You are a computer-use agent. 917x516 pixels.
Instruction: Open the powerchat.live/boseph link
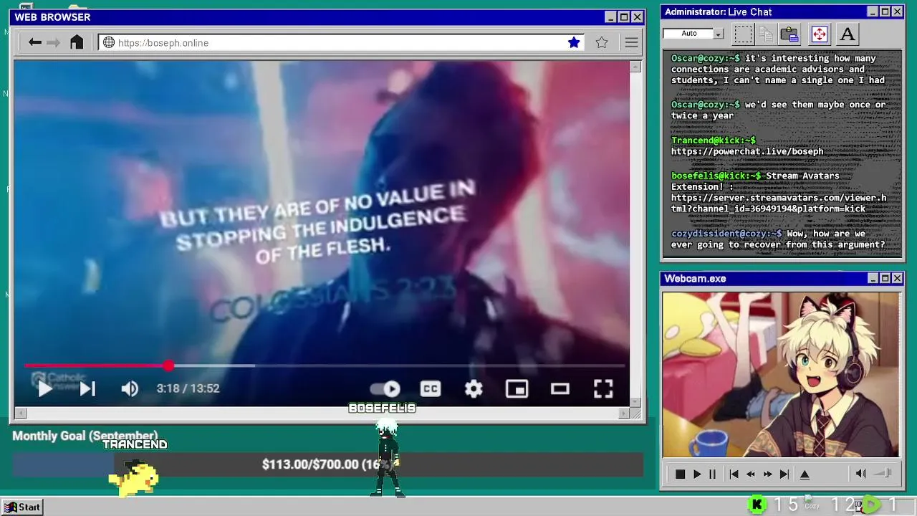click(x=747, y=151)
